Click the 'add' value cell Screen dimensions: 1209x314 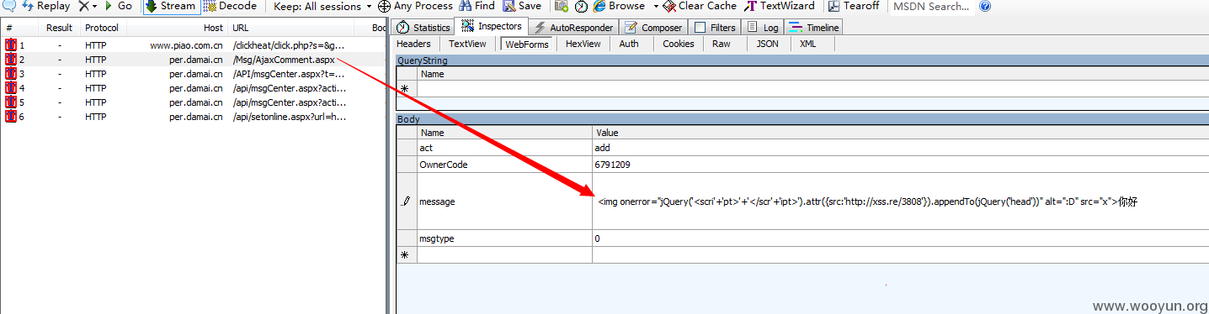[x=900, y=148]
